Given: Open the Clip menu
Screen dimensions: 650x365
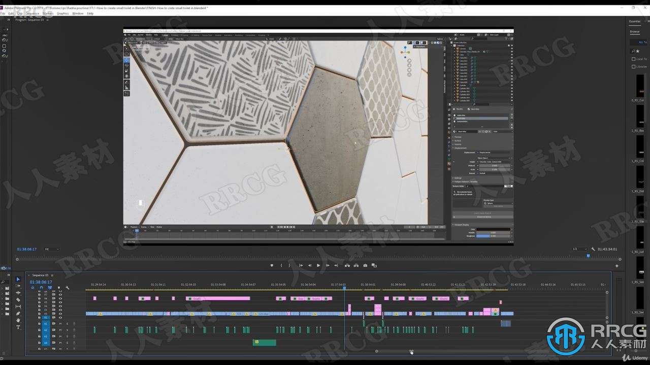Looking at the screenshot, I should point(20,13).
